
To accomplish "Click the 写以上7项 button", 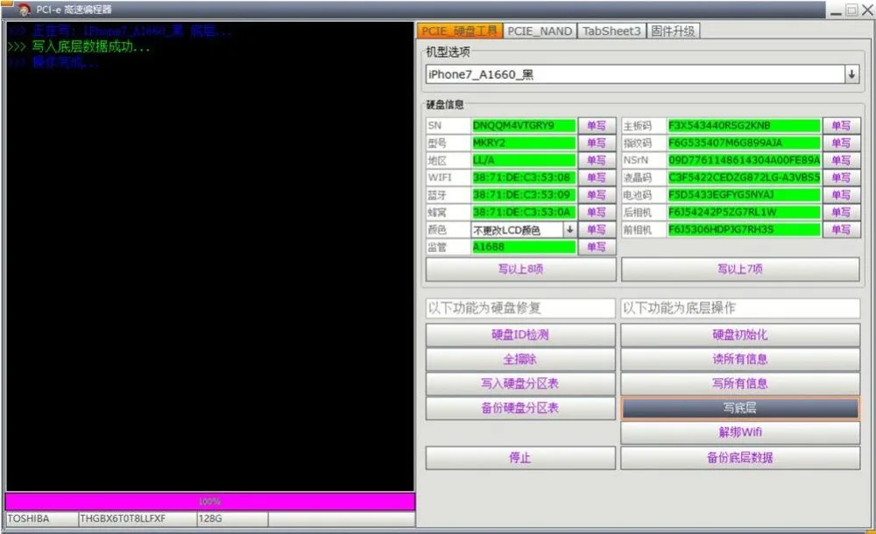I will [x=740, y=270].
